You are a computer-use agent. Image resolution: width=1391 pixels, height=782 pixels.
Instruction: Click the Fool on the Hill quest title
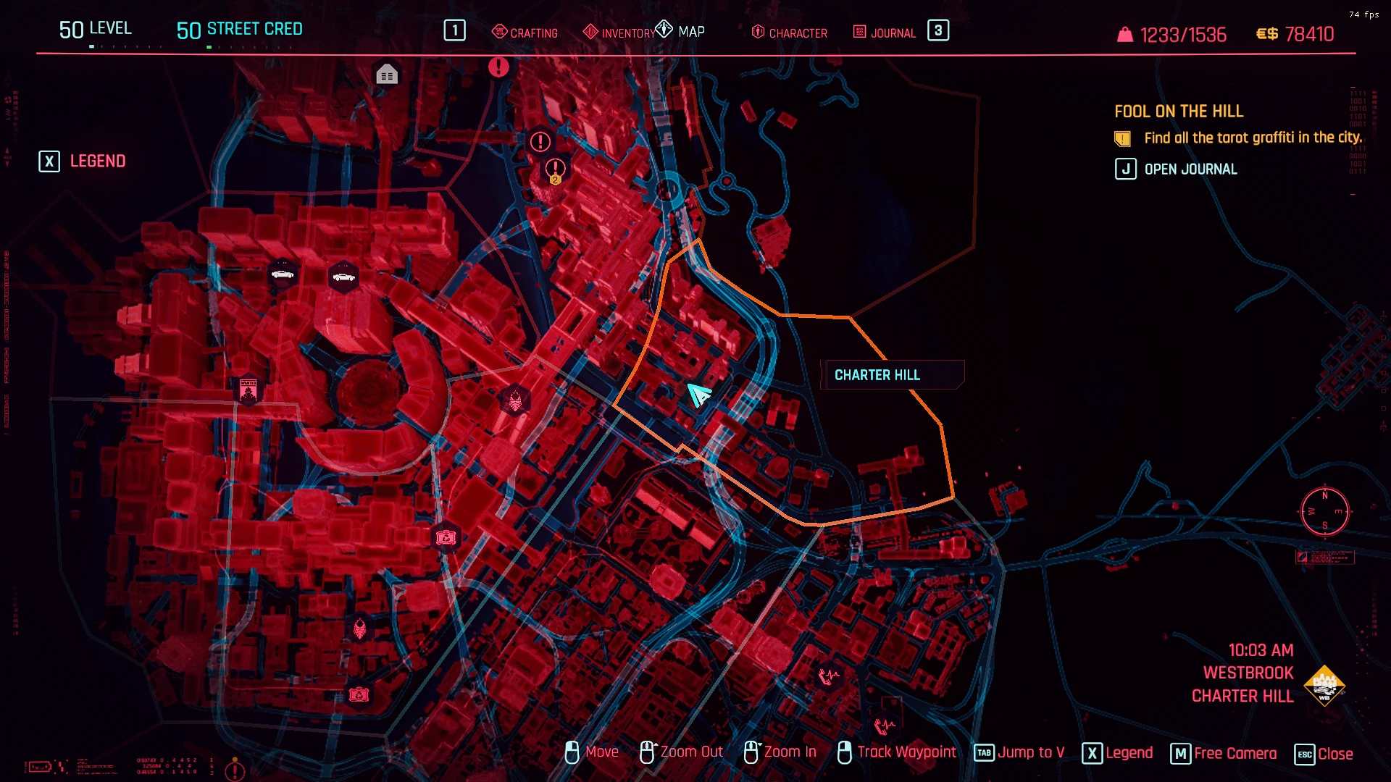[x=1179, y=111]
